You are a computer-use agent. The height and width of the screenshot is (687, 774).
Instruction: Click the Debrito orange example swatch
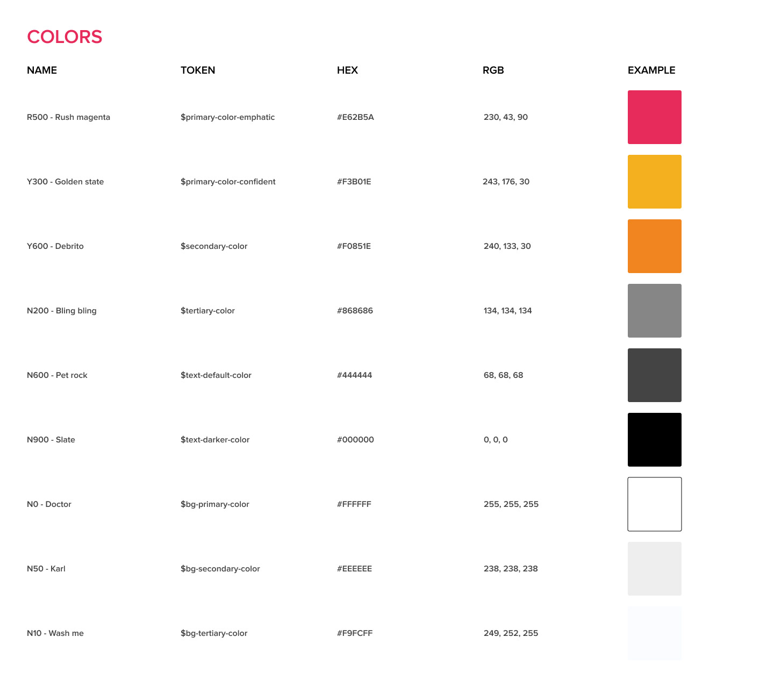click(654, 246)
